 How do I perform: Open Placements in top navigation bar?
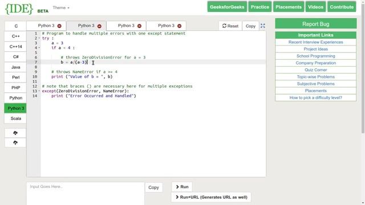(x=289, y=7)
